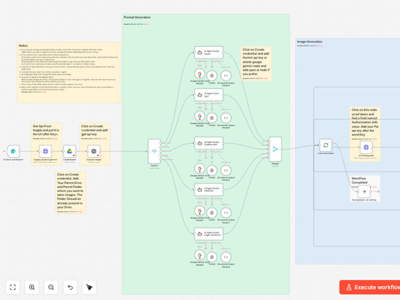Click Structured Output Parser9 node

pyautogui.click(x=226, y=257)
